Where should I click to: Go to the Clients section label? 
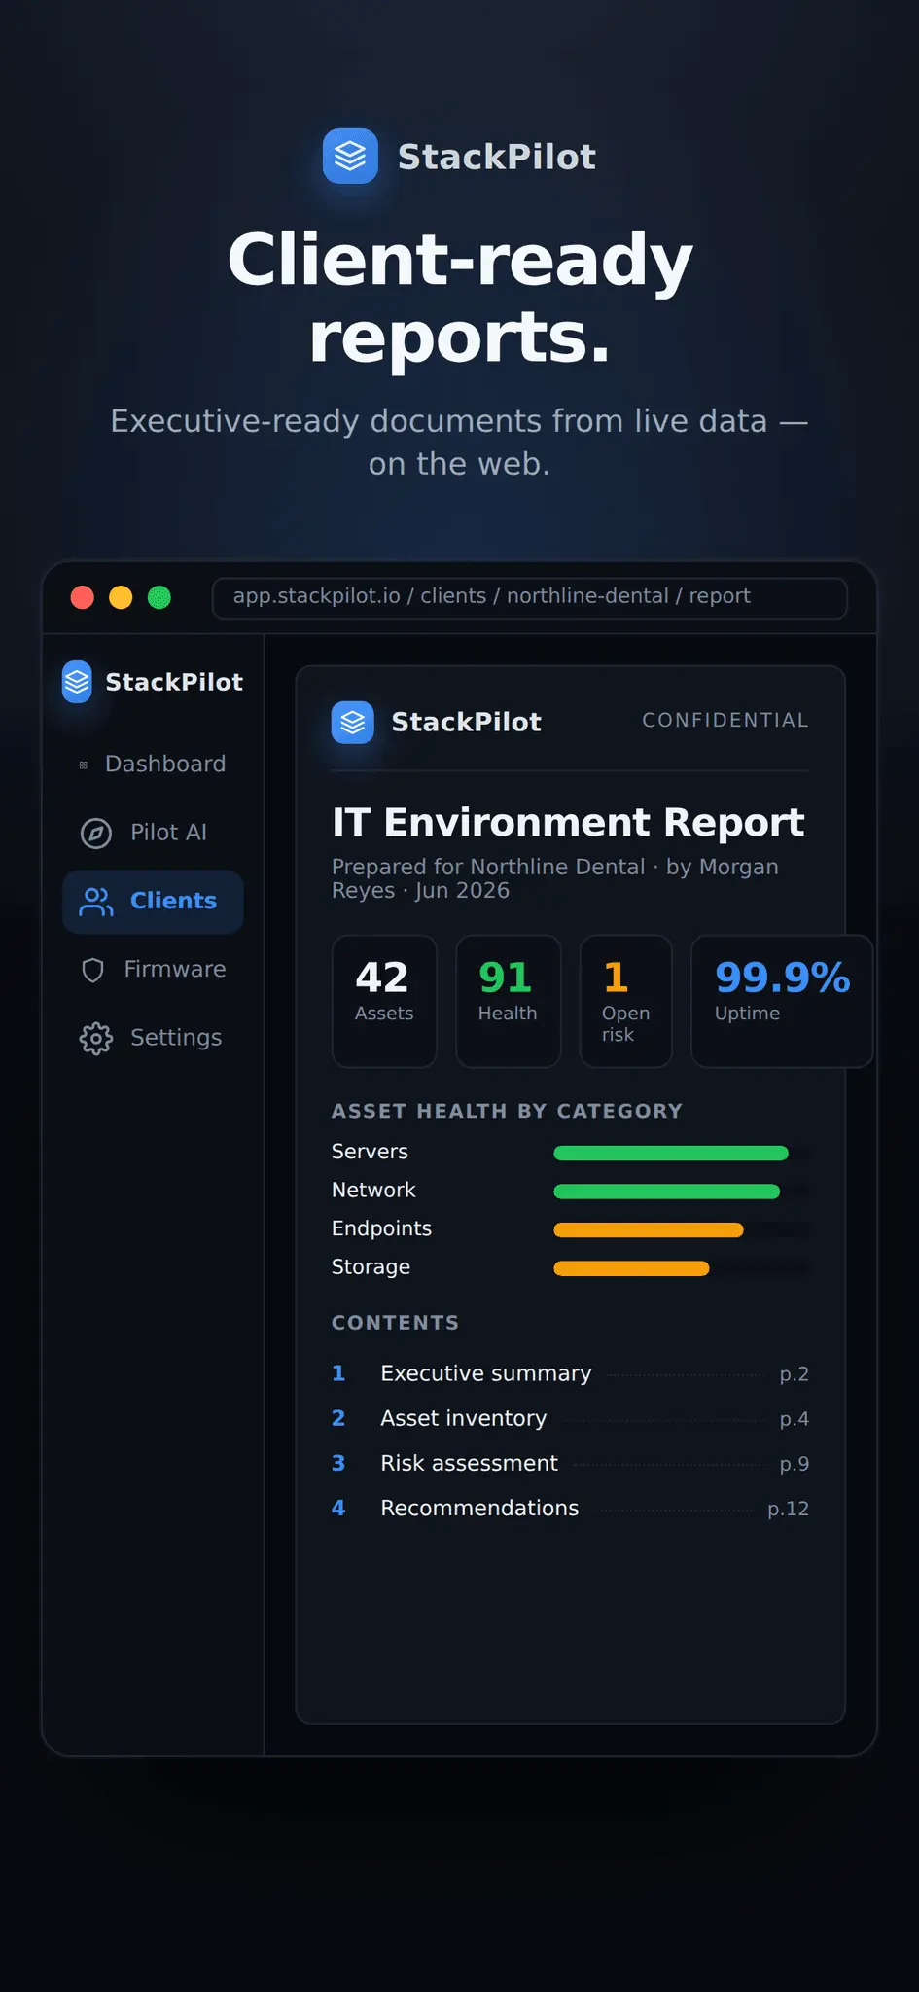click(x=173, y=901)
